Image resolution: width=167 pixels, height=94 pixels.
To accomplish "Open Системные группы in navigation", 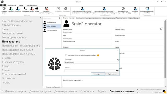I will 13,62.
